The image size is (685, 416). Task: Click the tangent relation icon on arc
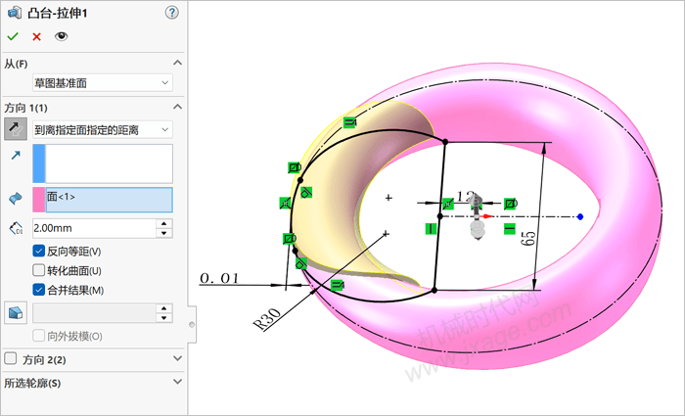(306, 192)
